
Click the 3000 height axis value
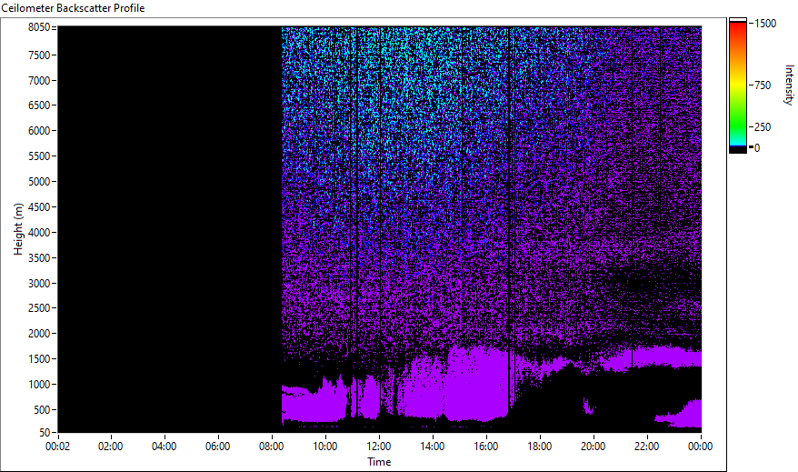click(x=39, y=284)
